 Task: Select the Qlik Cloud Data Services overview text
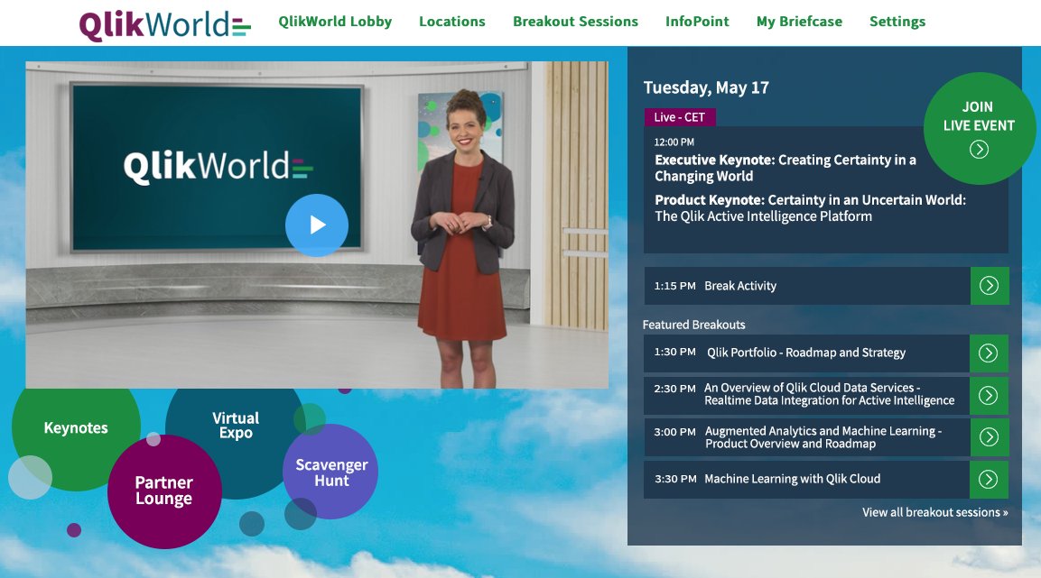coord(829,394)
